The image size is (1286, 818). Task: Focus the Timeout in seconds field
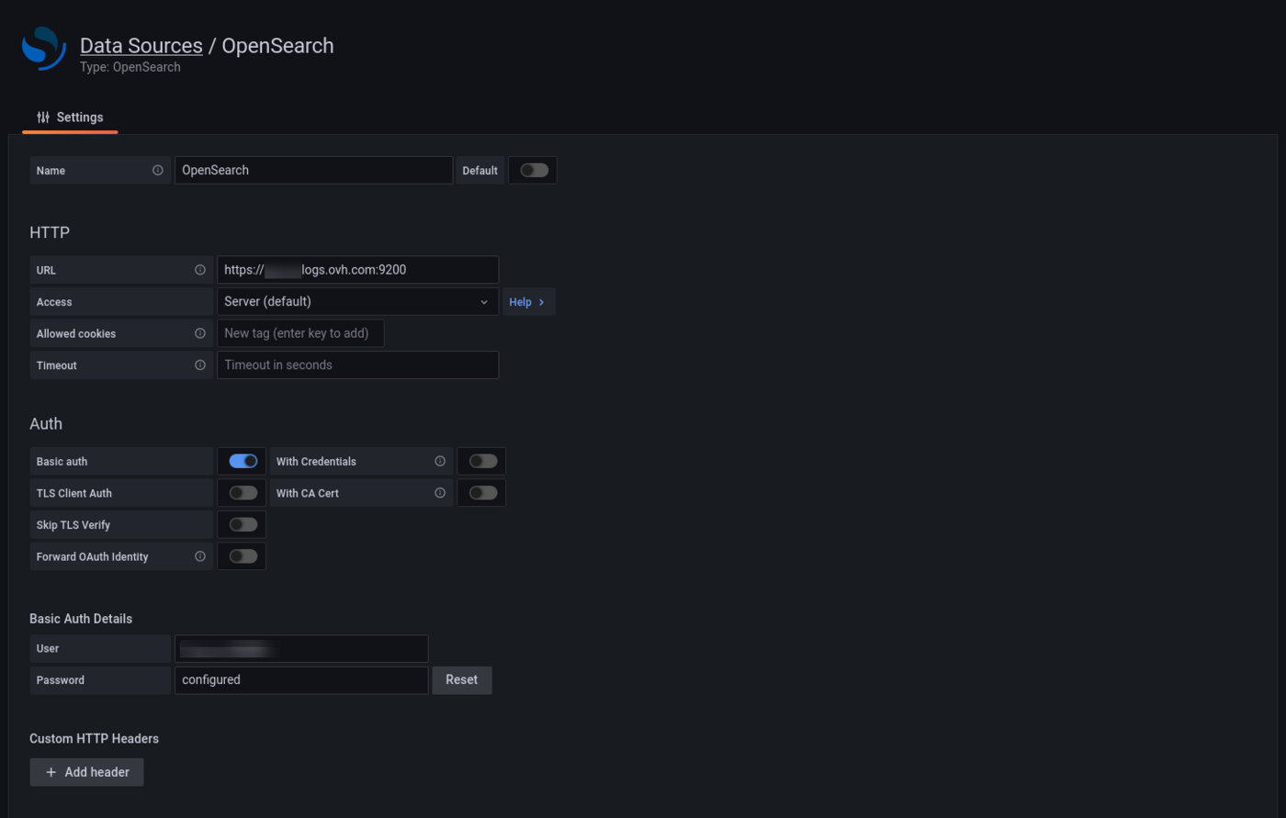(357, 365)
